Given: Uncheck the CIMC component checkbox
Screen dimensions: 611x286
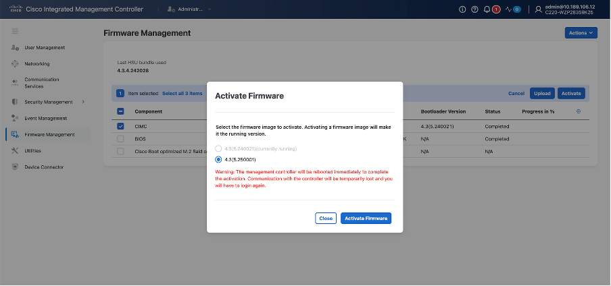Looking at the screenshot, I should (x=120, y=126).
